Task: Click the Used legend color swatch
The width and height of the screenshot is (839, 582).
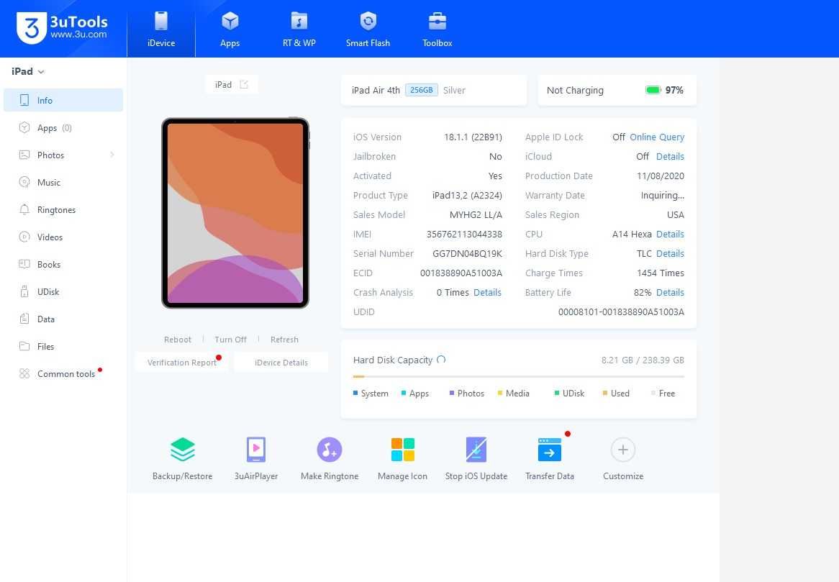Action: pos(605,394)
